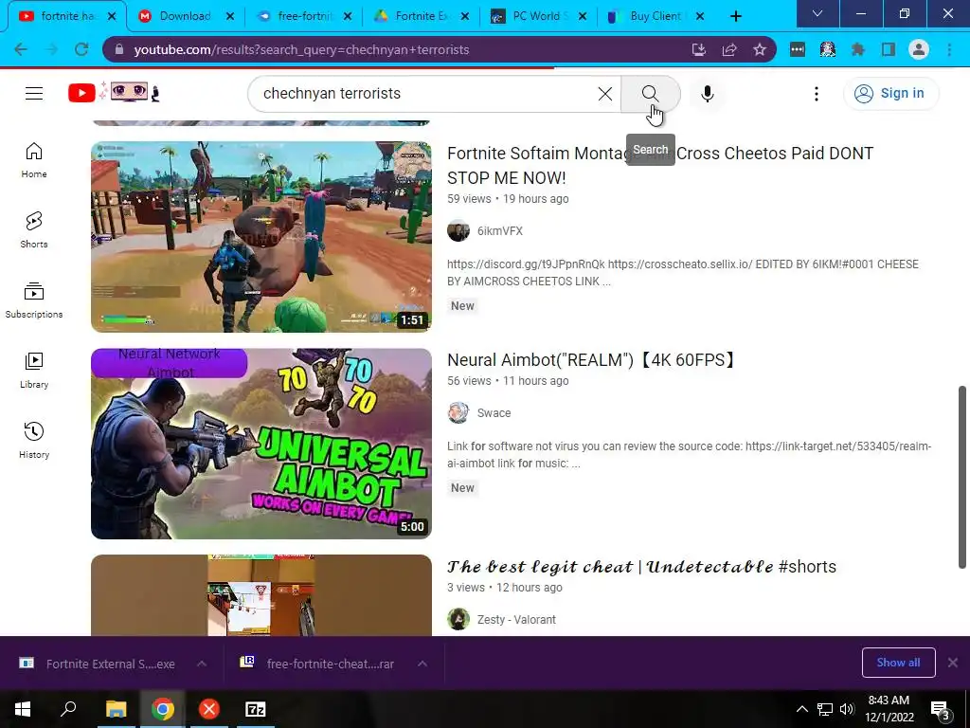This screenshot has height=728, width=970.
Task: Open the tab search dropdown arrow
Action: tap(817, 13)
